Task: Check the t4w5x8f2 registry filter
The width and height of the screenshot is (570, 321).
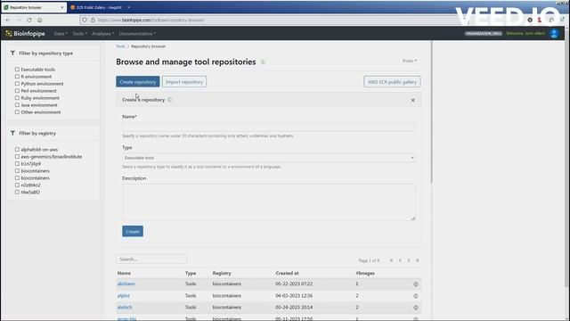Action: 17,193
